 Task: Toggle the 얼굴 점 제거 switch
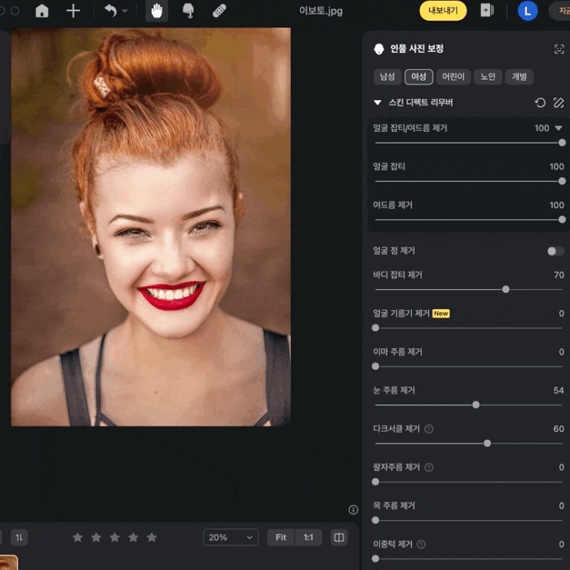(x=555, y=251)
